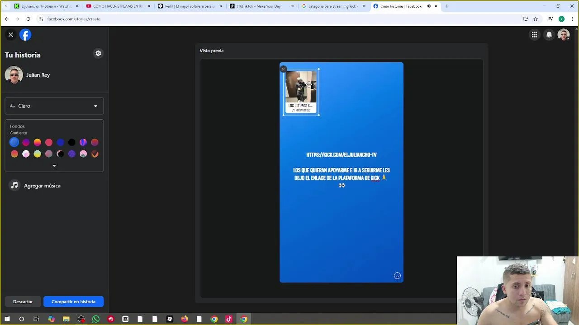
Task: Select the red-orange gradient background
Action: click(x=14, y=154)
